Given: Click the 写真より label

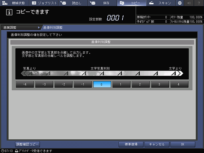Looking at the screenshot, I should coord(29,68).
